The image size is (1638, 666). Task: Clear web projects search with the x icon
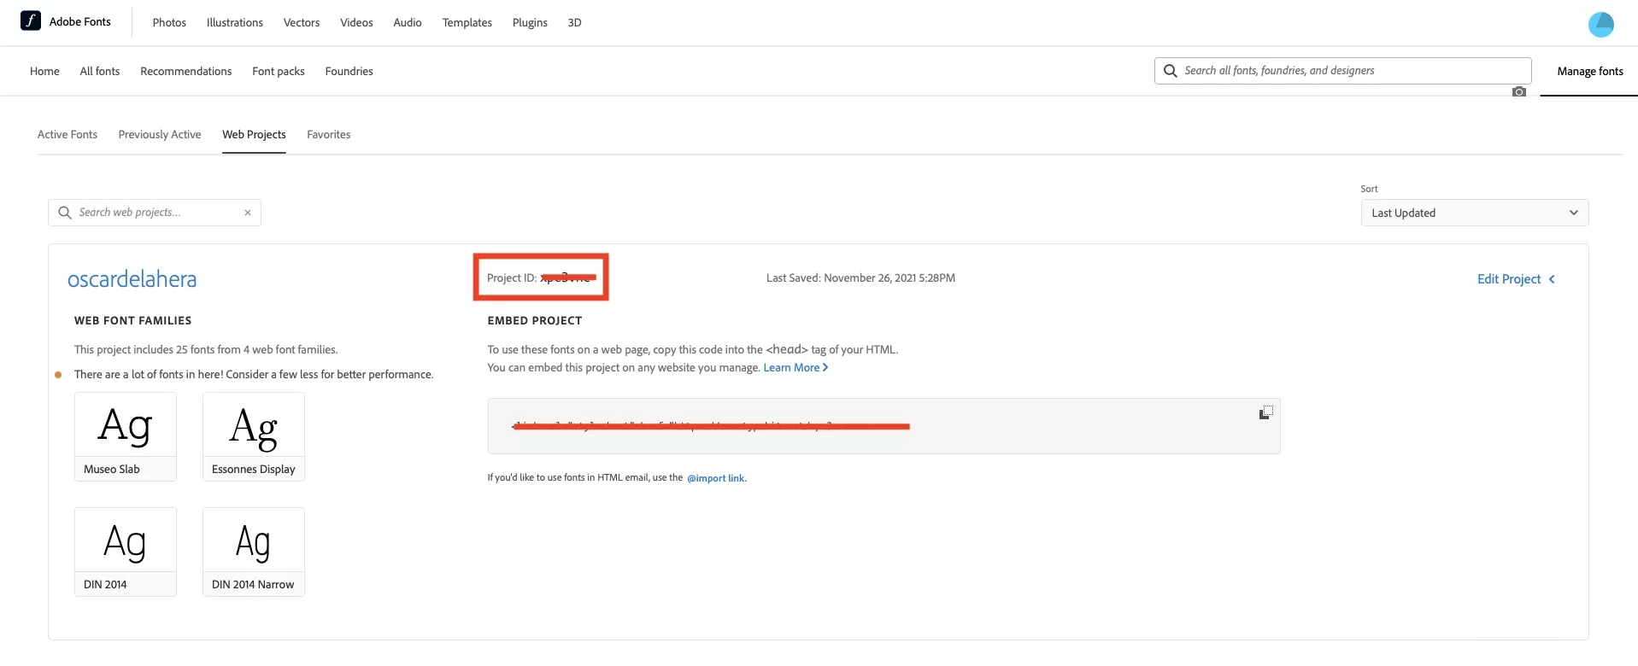tap(248, 213)
